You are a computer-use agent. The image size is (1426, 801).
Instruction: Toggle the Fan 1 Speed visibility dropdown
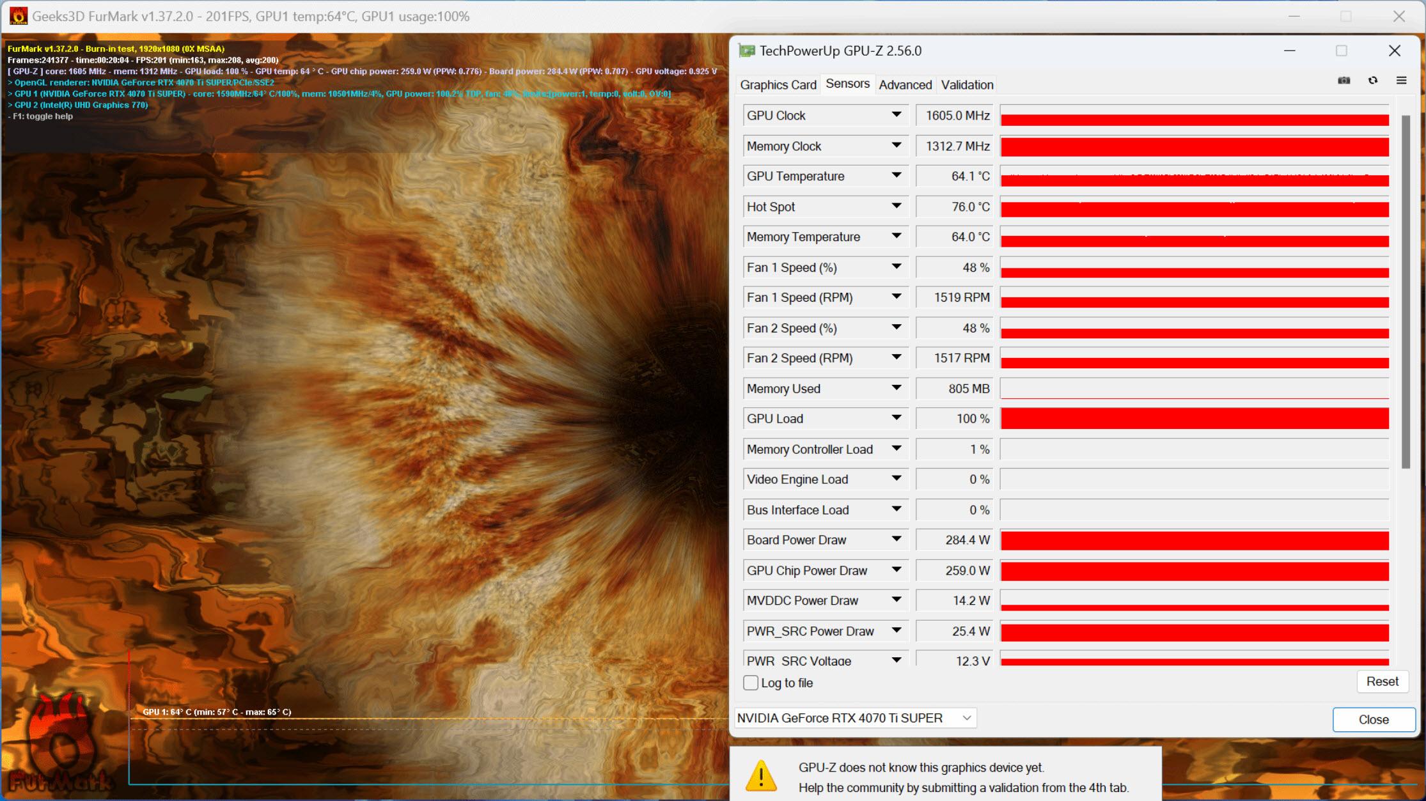click(x=896, y=267)
